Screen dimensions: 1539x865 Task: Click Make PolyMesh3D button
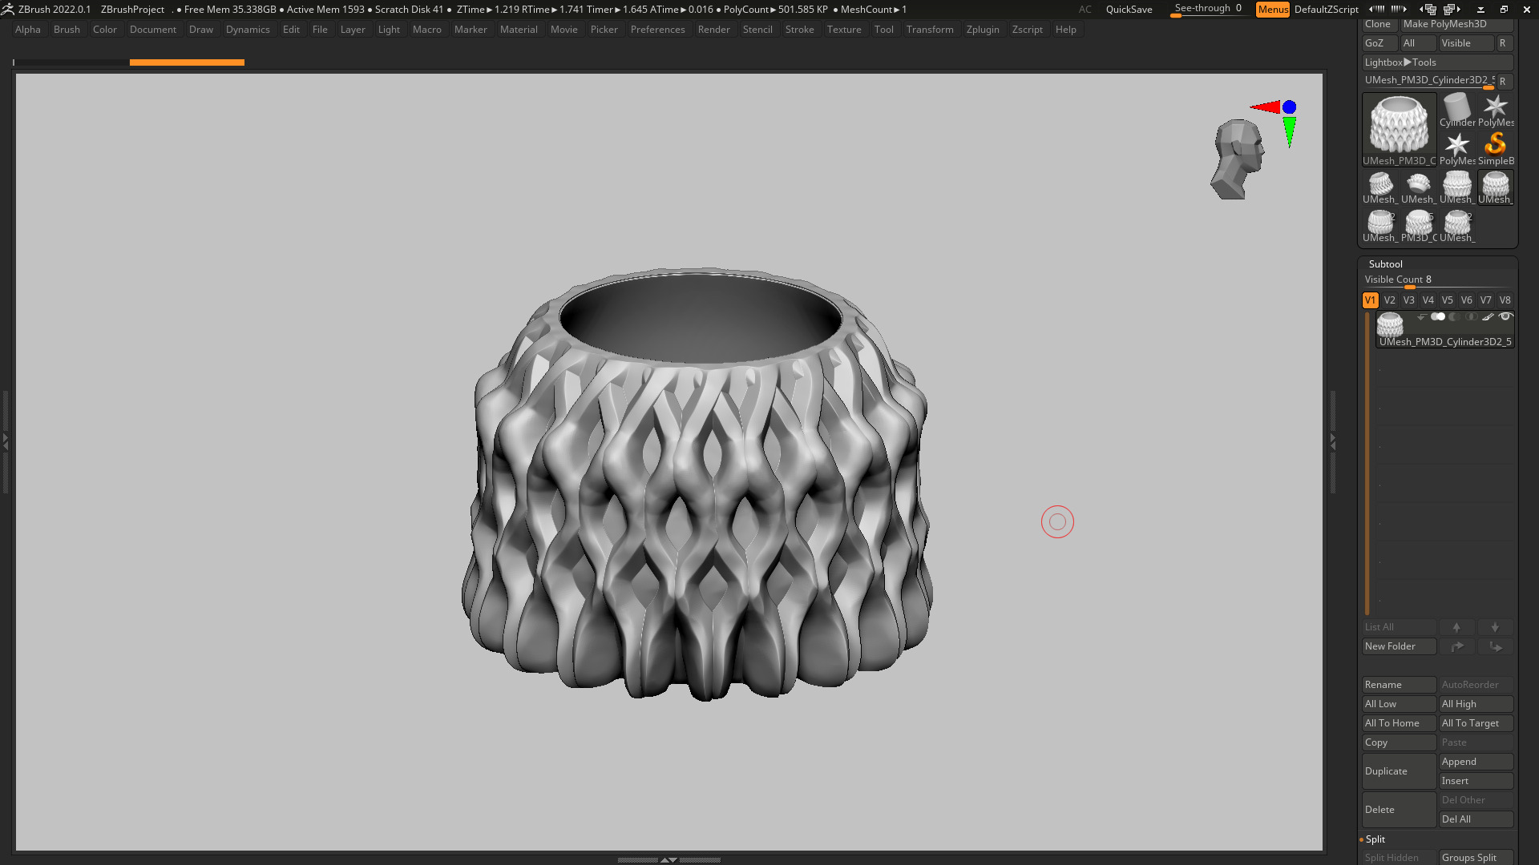[x=1456, y=24]
